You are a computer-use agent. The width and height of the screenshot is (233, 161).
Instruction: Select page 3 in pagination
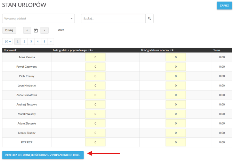pyautogui.click(x=31, y=42)
